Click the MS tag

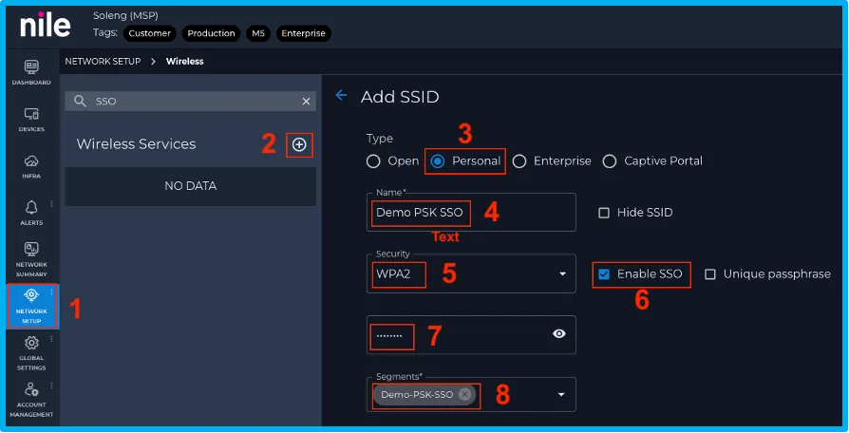(x=258, y=33)
